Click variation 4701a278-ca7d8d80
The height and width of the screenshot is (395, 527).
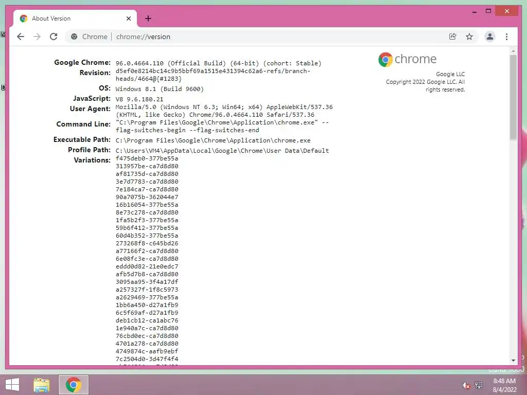[147, 344]
